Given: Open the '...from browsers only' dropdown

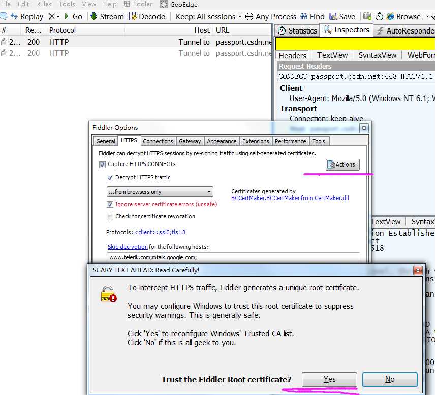Looking at the screenshot, I should tap(160, 191).
